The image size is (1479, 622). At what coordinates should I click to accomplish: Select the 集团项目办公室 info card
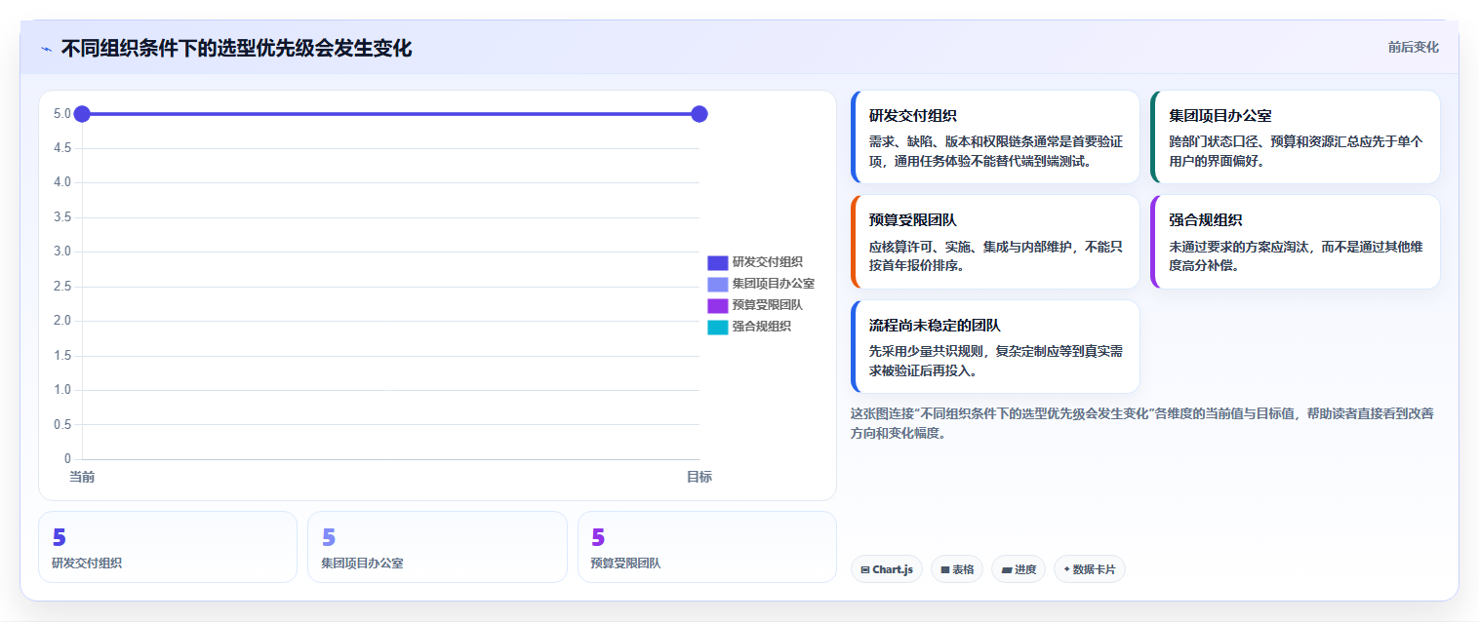tap(1296, 137)
